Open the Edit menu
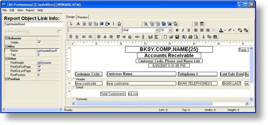Image resolution: width=268 pixels, height=125 pixels. click(12, 10)
